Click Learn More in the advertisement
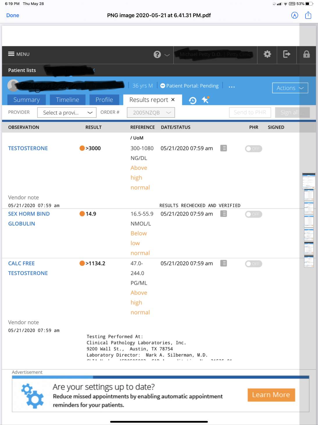 (271, 395)
